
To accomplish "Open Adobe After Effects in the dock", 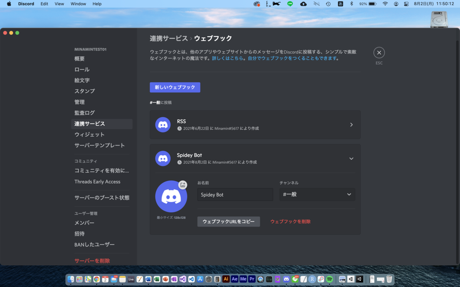I will (x=235, y=279).
